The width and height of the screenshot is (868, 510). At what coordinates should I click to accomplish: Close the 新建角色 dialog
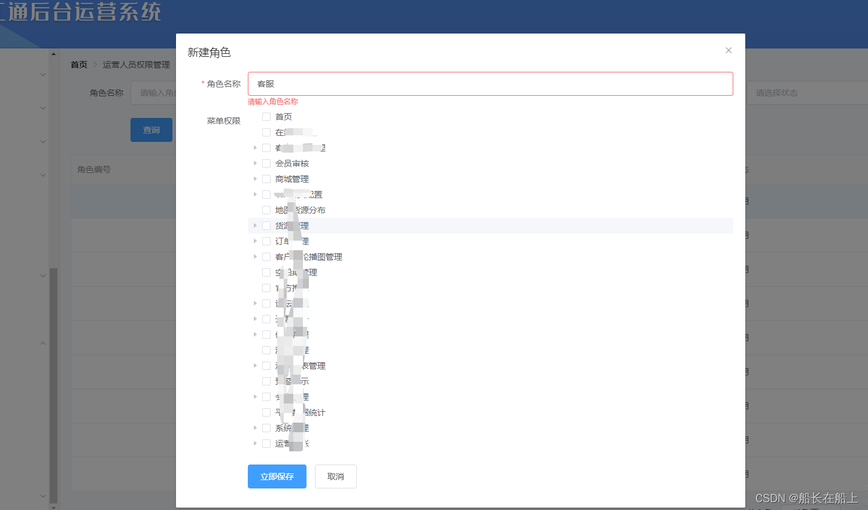(x=729, y=50)
